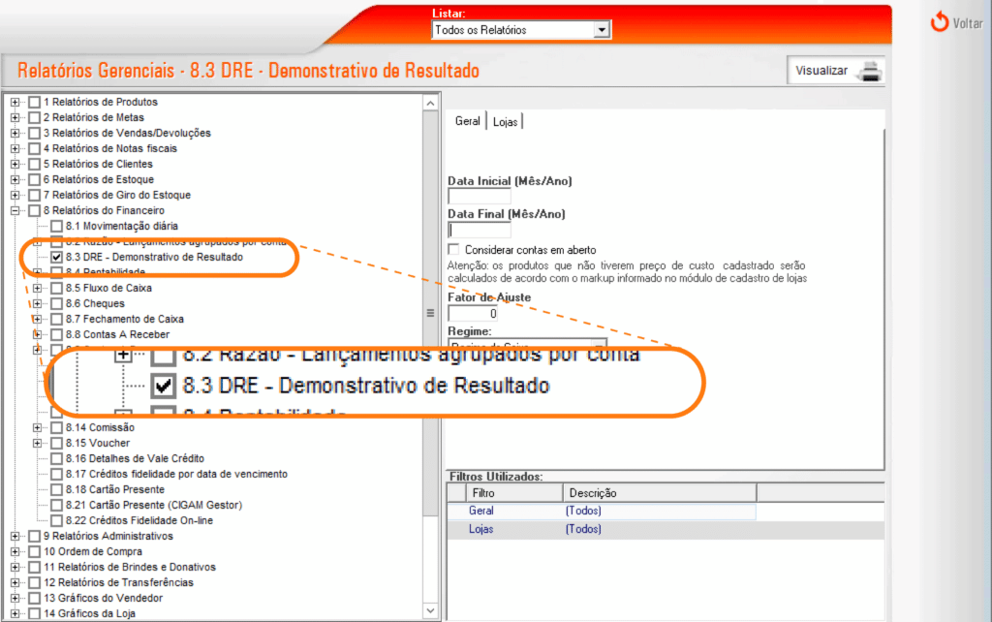Expand 4 Relatórios de Notas fiscais node
This screenshot has height=622, width=992.
coord(15,148)
